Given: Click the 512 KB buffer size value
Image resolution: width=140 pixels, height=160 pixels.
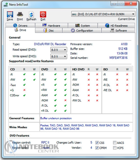Looking at the screenshot, I should pyautogui.click(x=123, y=49).
